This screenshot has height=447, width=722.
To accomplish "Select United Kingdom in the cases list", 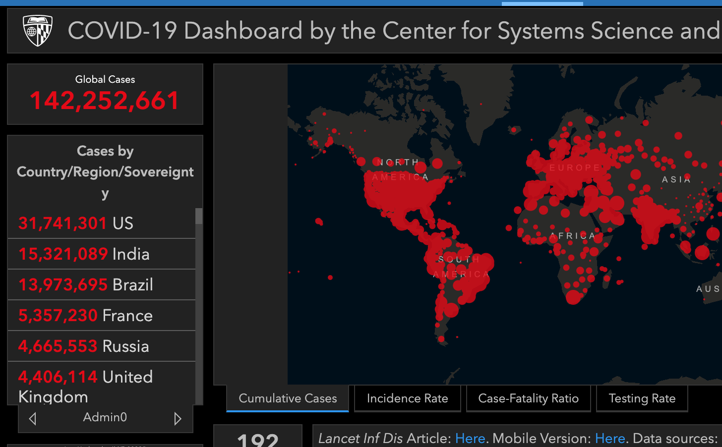I will click(x=102, y=384).
